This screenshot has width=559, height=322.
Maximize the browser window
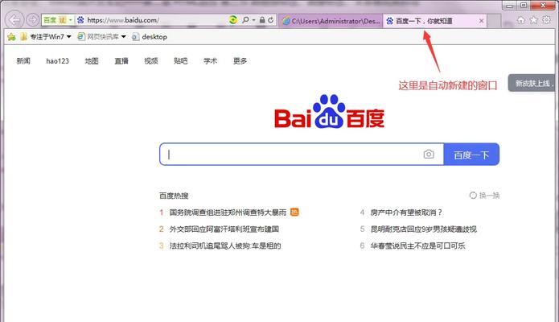point(524,6)
